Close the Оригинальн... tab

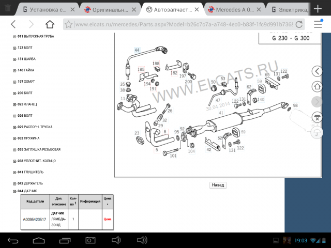click(x=134, y=9)
